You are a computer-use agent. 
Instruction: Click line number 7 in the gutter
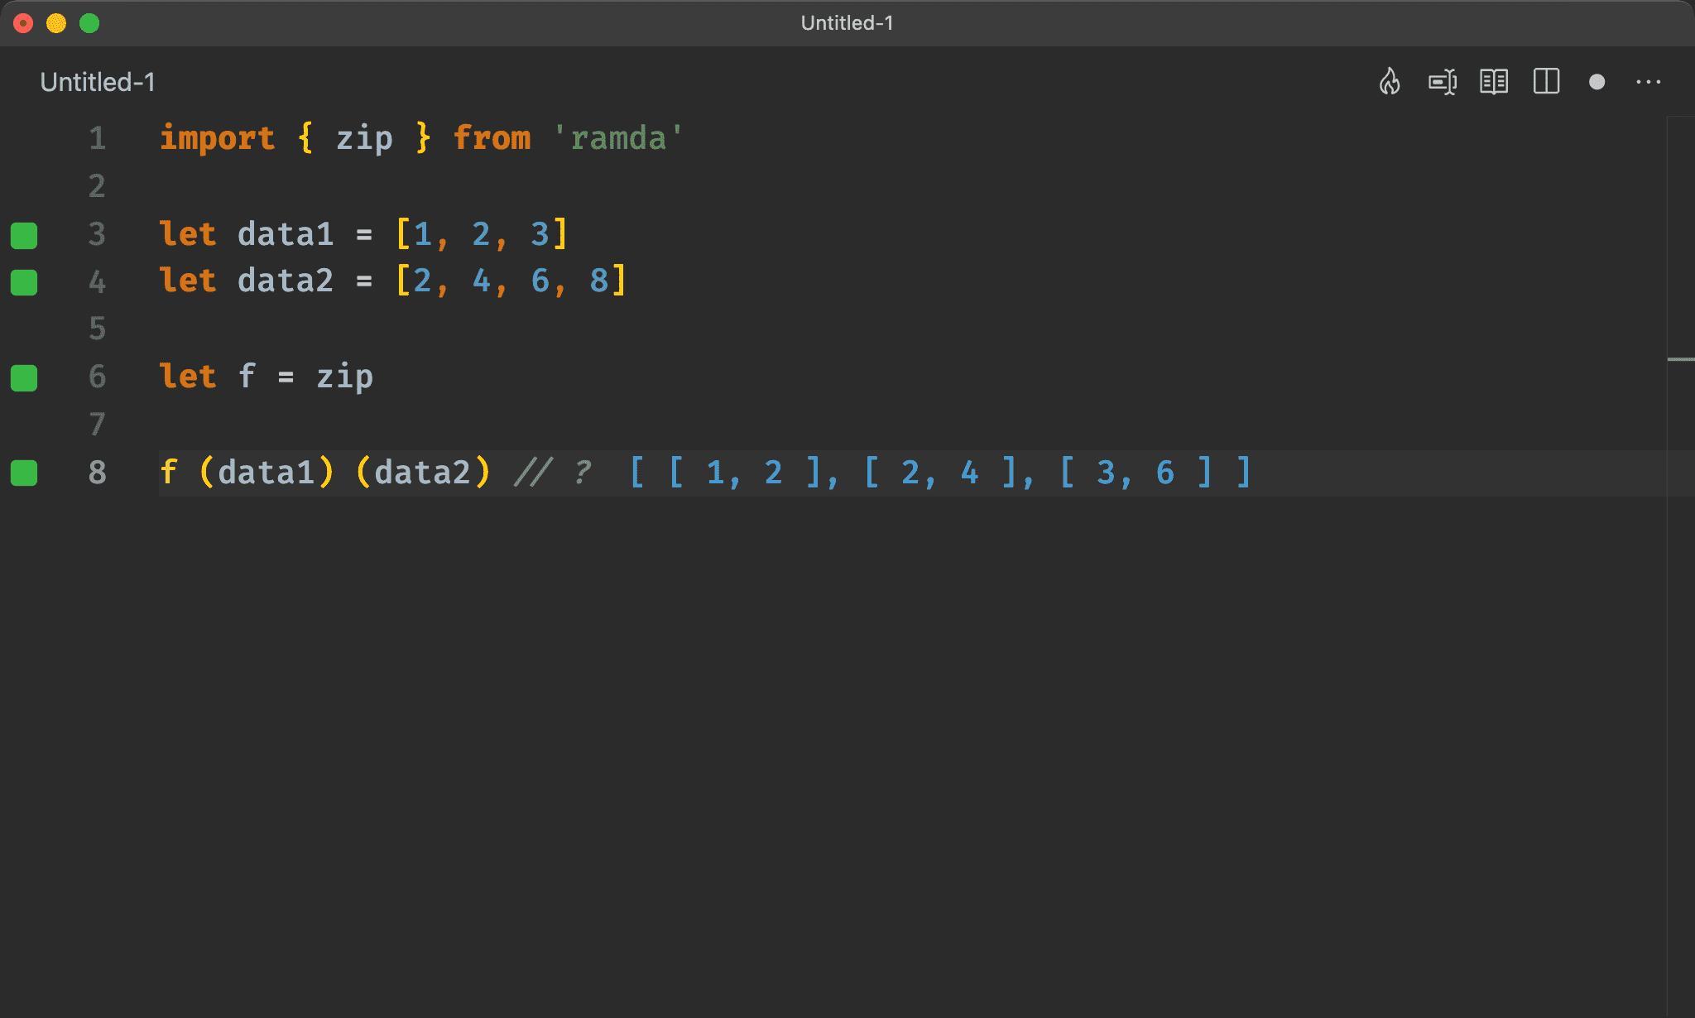[x=98, y=425]
